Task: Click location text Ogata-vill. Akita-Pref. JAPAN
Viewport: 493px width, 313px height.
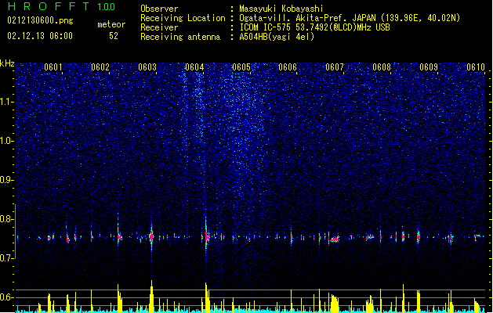Action: point(307,18)
